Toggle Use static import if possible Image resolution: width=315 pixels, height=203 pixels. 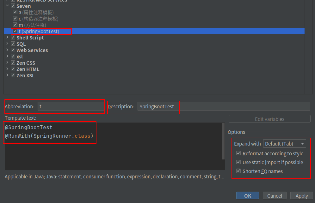238,162
